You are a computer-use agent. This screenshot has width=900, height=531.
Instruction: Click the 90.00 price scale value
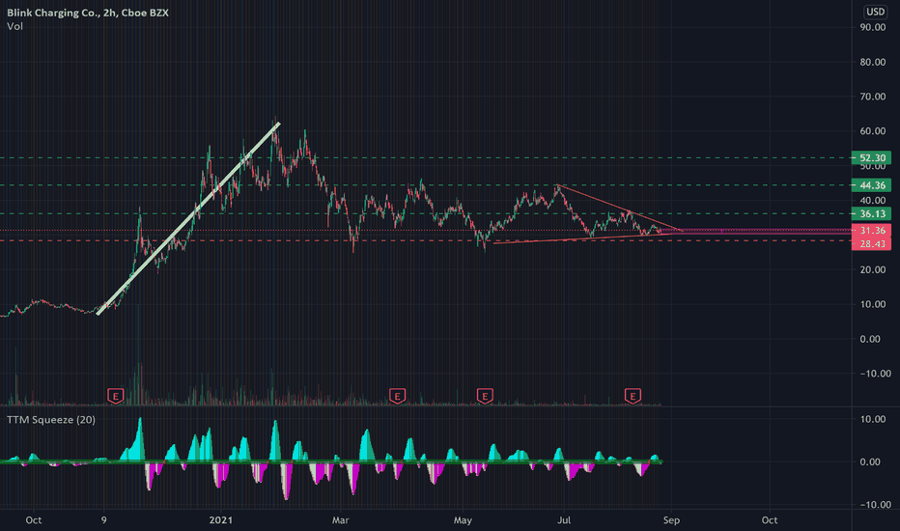pos(872,27)
